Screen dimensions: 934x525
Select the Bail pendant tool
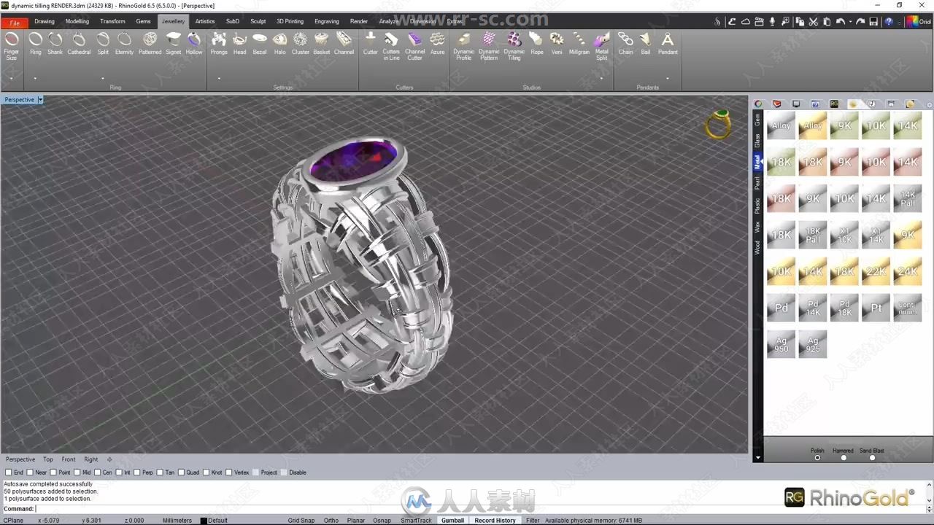pos(646,44)
